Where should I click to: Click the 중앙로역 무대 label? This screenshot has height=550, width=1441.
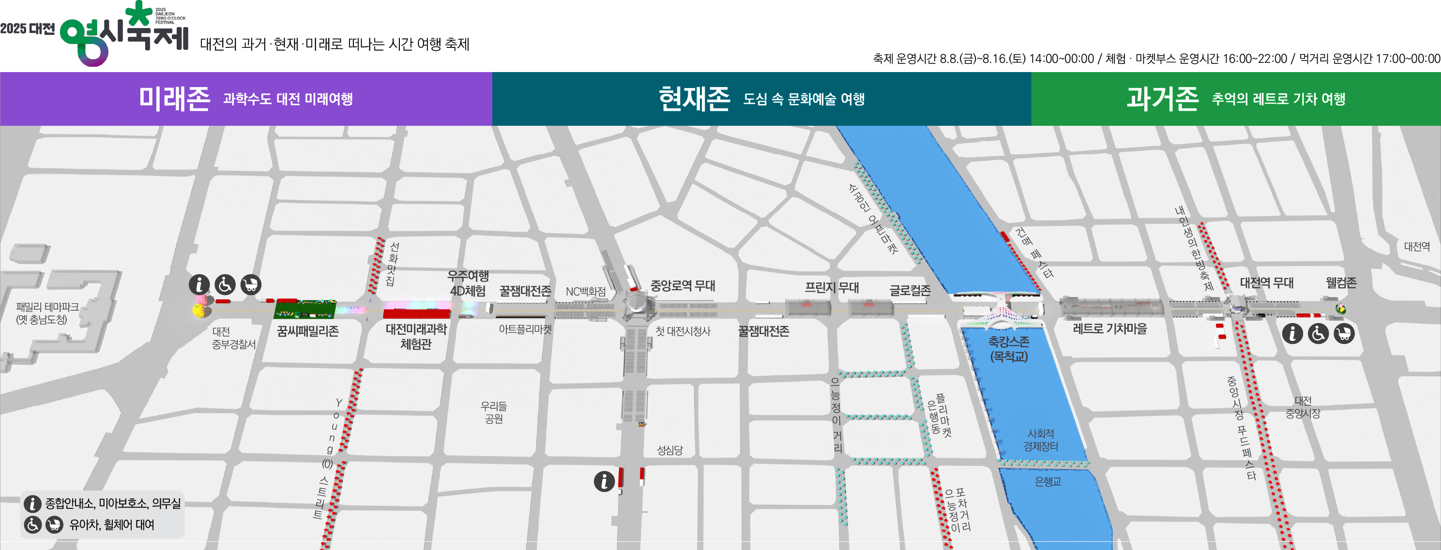click(683, 285)
